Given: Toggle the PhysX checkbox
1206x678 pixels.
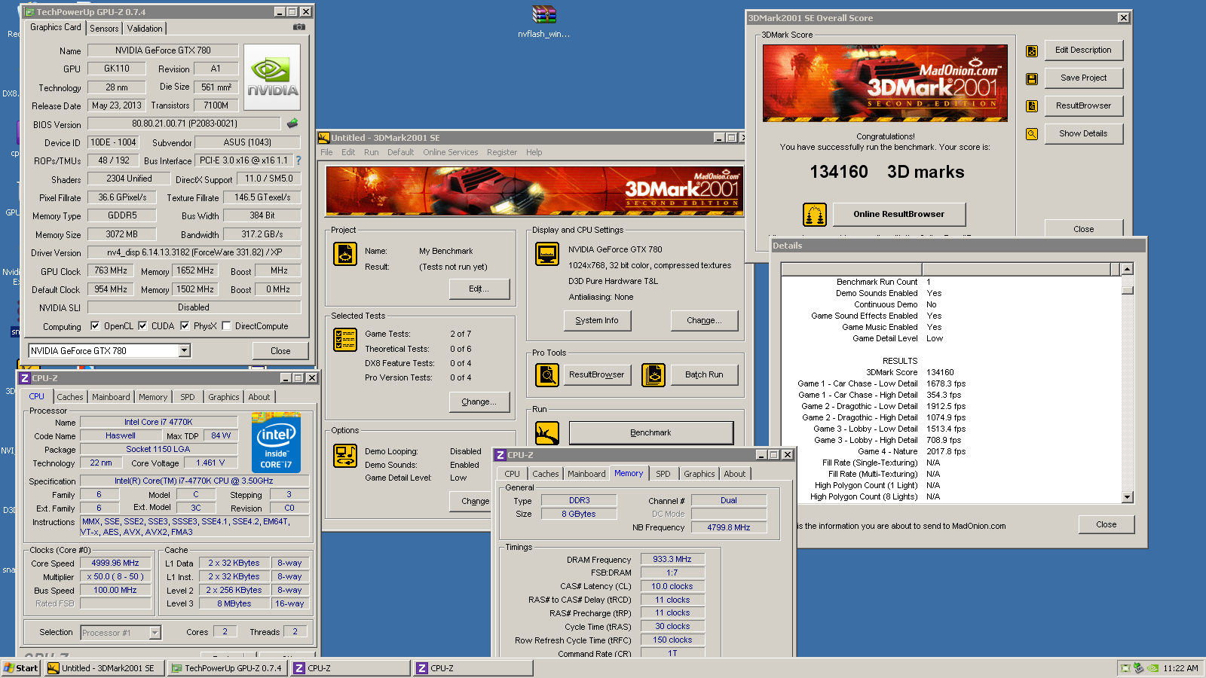Looking at the screenshot, I should (x=185, y=326).
